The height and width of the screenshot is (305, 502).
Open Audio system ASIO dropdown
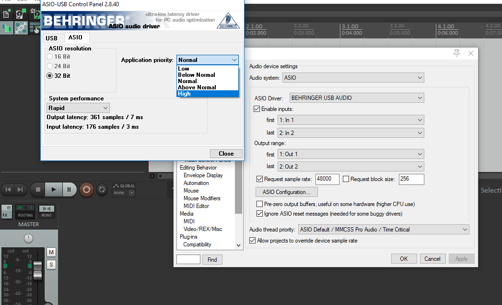tap(353, 78)
